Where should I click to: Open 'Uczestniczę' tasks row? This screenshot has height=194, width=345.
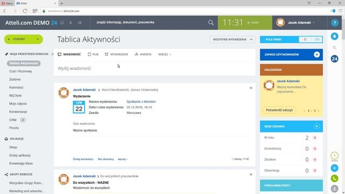291,149
